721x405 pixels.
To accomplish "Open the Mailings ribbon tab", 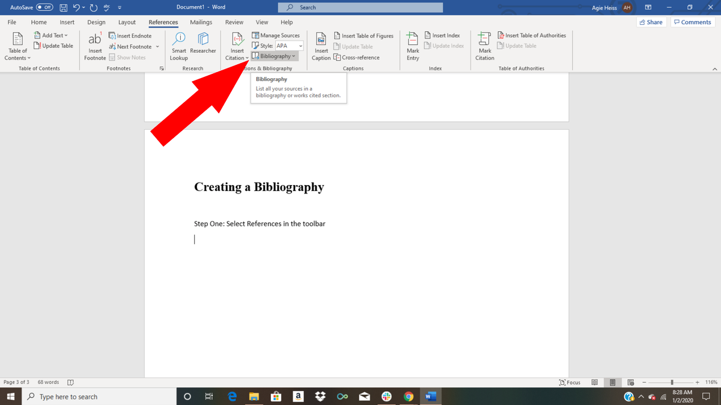I will (x=201, y=22).
